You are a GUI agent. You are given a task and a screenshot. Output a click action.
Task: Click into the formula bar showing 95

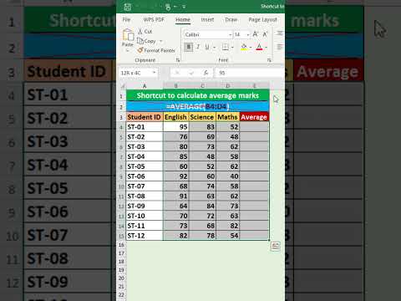(x=249, y=73)
